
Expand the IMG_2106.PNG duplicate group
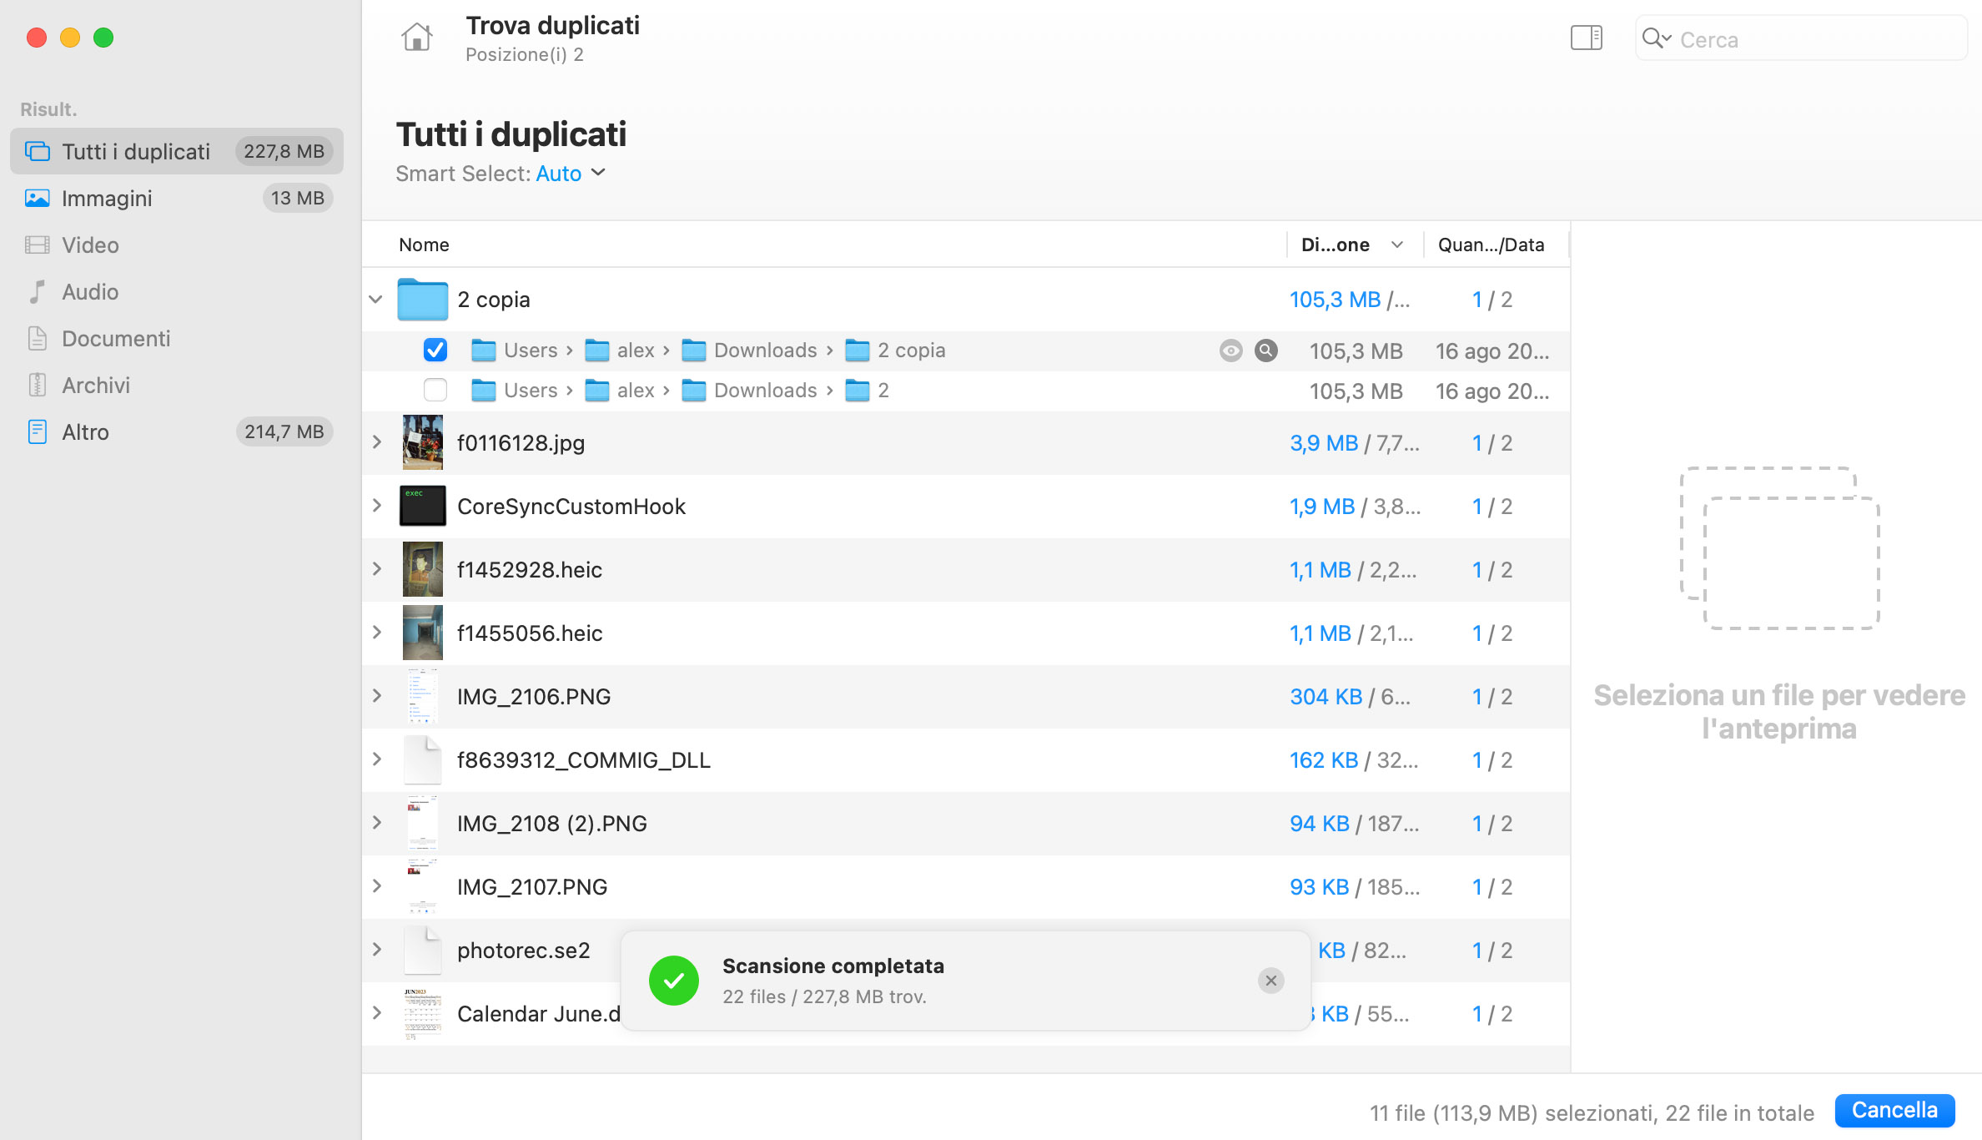click(x=377, y=694)
